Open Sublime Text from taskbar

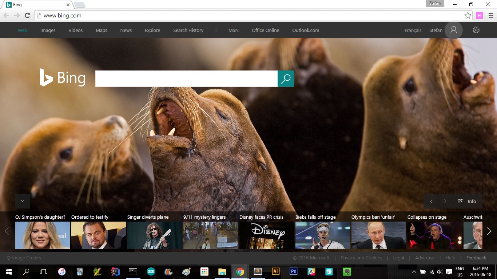(258, 272)
